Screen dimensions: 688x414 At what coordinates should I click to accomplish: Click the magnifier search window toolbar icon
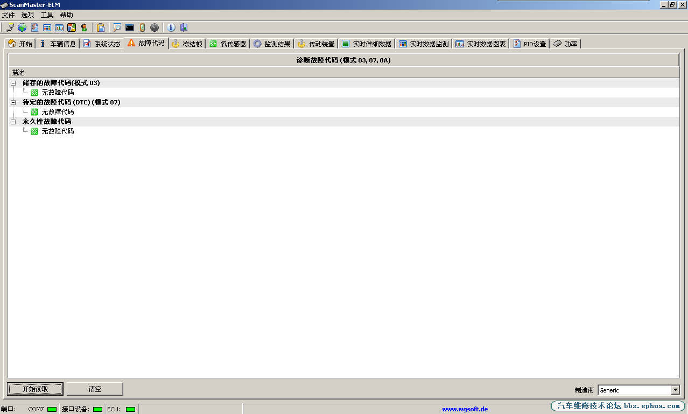[x=117, y=27]
